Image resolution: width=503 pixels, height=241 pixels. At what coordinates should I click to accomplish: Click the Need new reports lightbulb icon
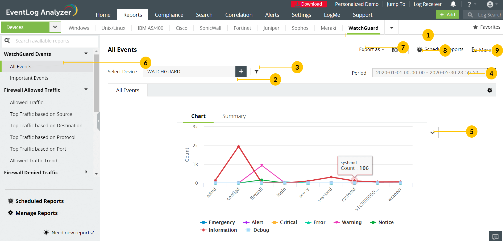[x=46, y=232]
